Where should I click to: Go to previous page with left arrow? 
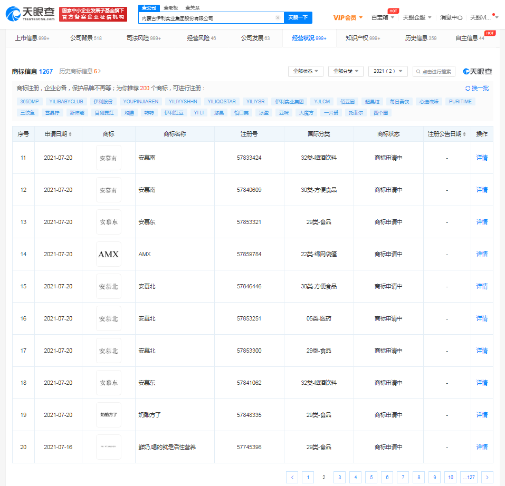[292, 478]
